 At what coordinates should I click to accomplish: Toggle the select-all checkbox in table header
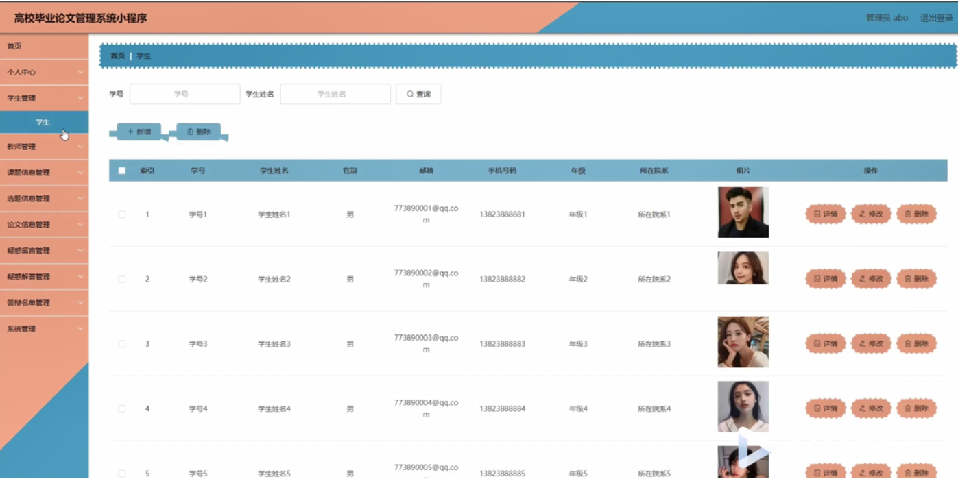point(122,171)
